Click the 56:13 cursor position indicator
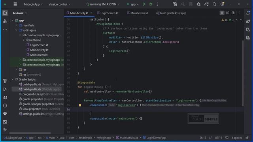The image size is (253, 142). (203, 138)
